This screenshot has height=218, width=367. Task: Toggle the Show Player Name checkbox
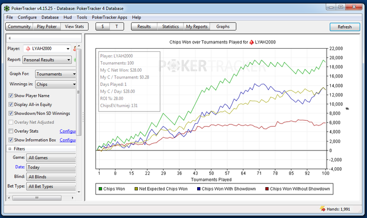click(11, 96)
